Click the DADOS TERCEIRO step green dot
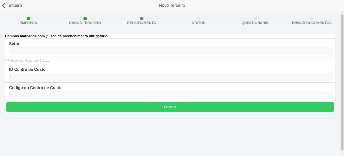This screenshot has height=156, width=344. pos(85,19)
